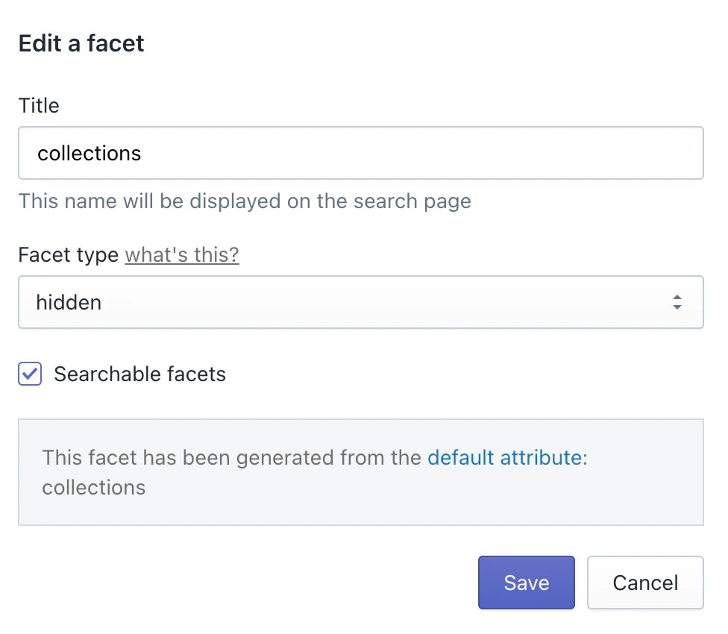Dismiss the dialog using Cancel
The height and width of the screenshot is (634, 728).
pos(644,583)
